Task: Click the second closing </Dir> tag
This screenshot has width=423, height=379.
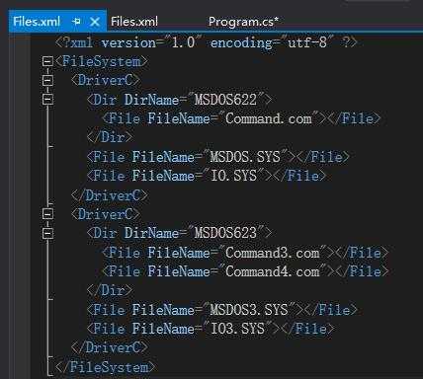Action: (x=109, y=290)
